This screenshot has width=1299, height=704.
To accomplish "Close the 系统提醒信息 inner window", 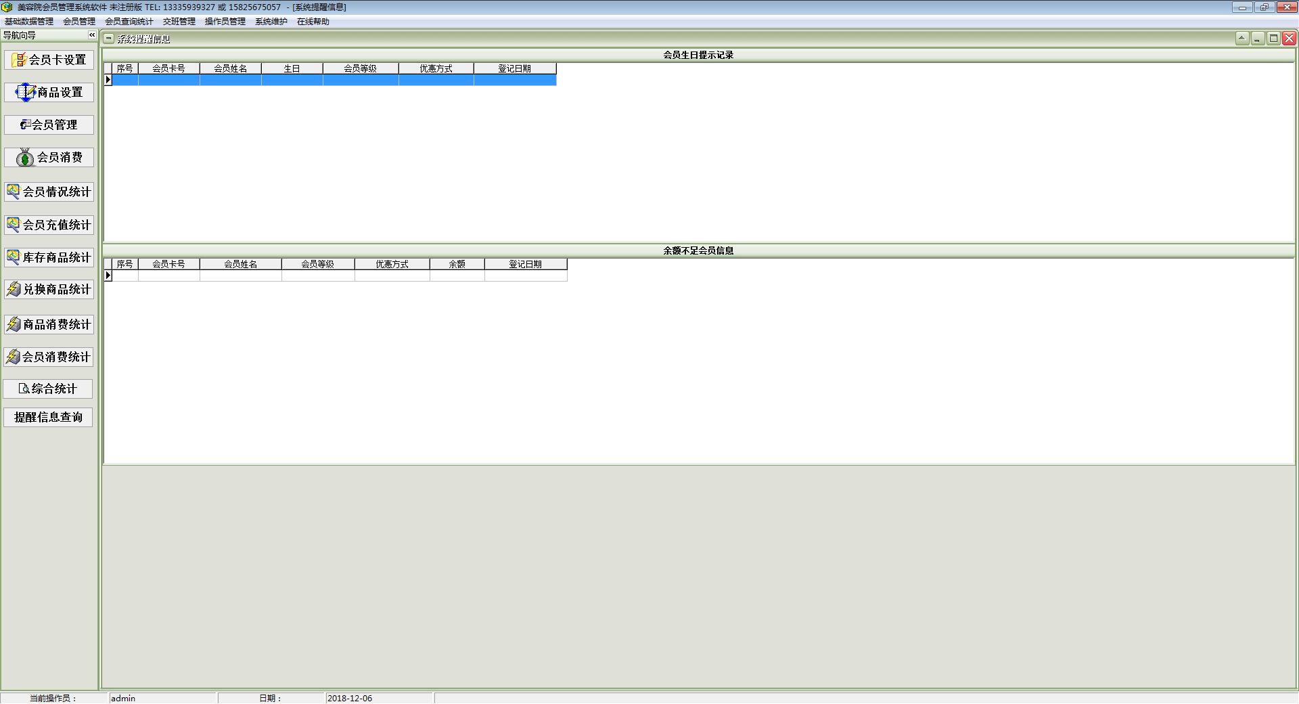I will pyautogui.click(x=1289, y=39).
